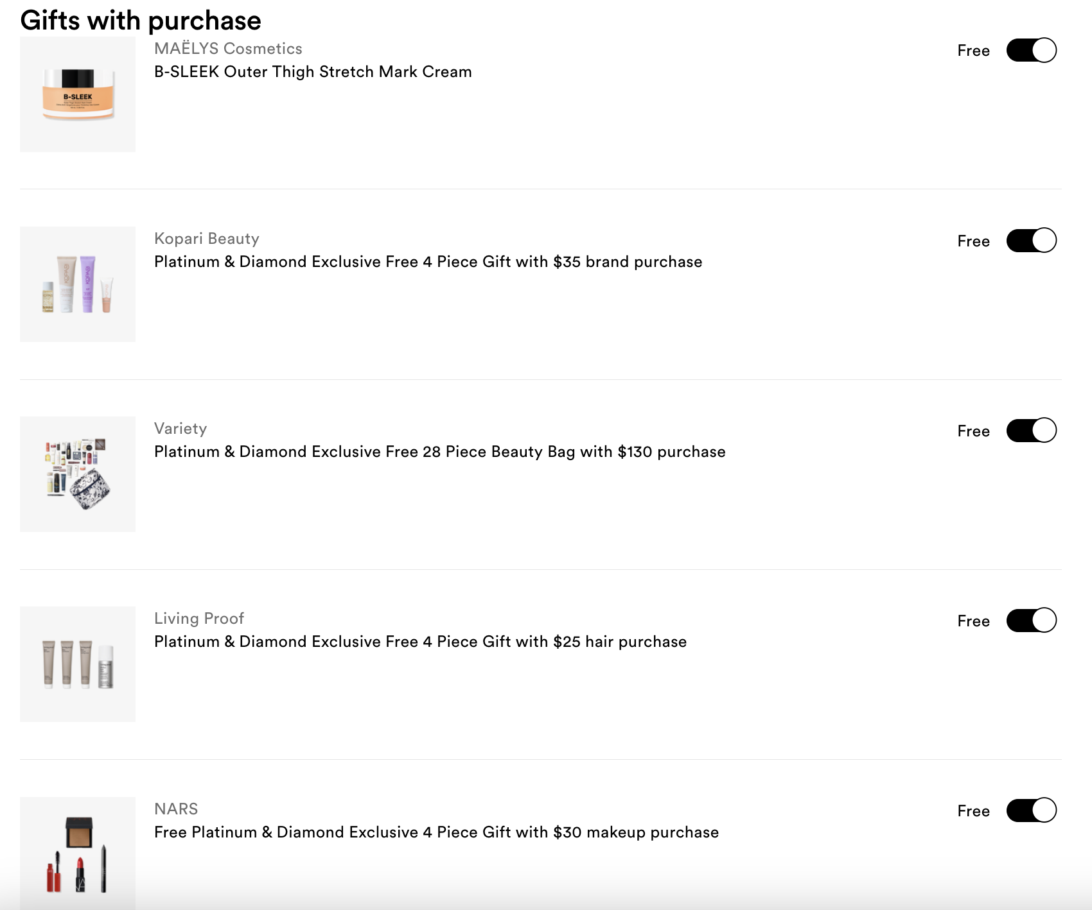Open the MAËLYS Cosmetics brand link
Screen dimensions: 1092x910
tap(228, 49)
